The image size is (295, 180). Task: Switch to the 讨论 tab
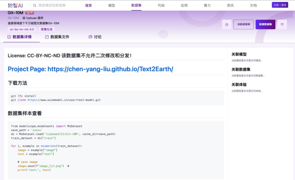tap(95, 37)
